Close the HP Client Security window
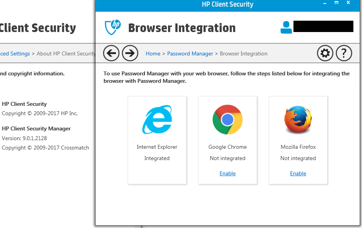Screen dimensions: 362x228 point(348,3)
